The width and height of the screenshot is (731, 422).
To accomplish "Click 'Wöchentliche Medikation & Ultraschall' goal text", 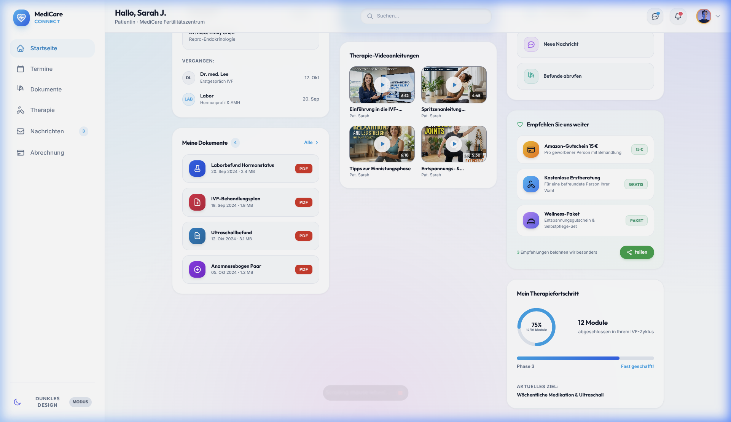I will (560, 395).
